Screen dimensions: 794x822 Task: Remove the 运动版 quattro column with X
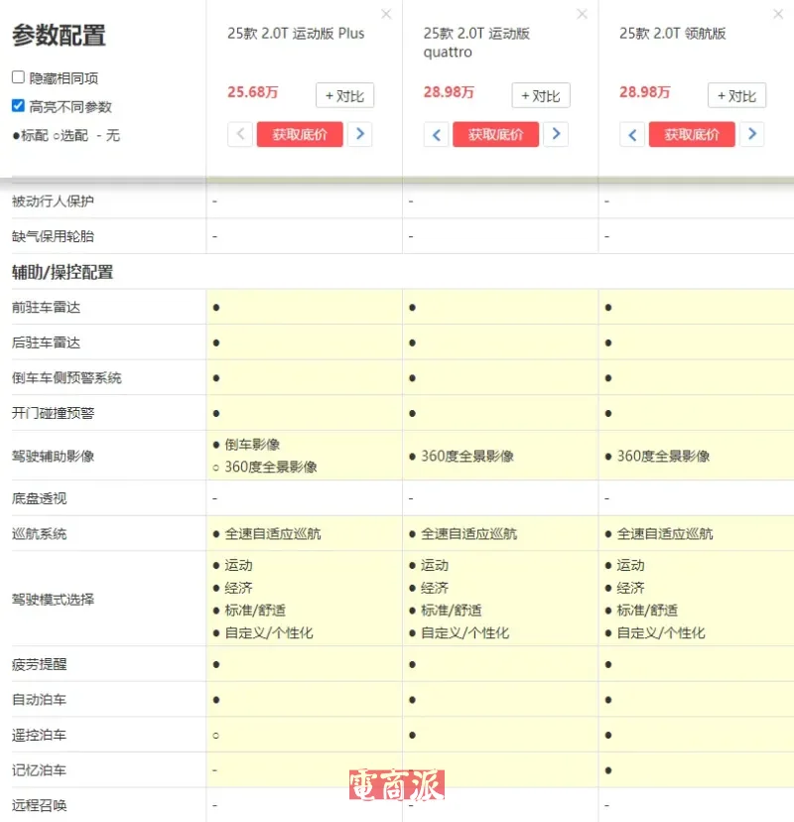tap(582, 14)
